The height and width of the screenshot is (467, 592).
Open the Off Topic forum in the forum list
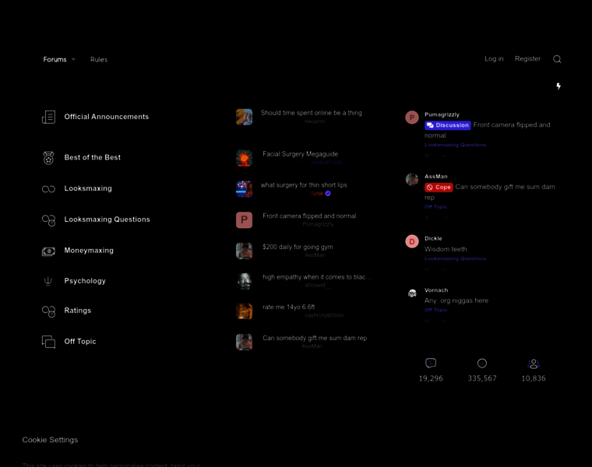(x=80, y=342)
